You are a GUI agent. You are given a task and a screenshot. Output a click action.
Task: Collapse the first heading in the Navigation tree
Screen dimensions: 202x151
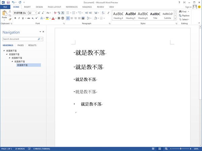[x=4, y=51]
